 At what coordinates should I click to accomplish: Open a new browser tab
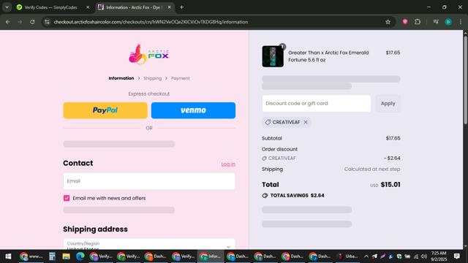pyautogui.click(x=181, y=7)
